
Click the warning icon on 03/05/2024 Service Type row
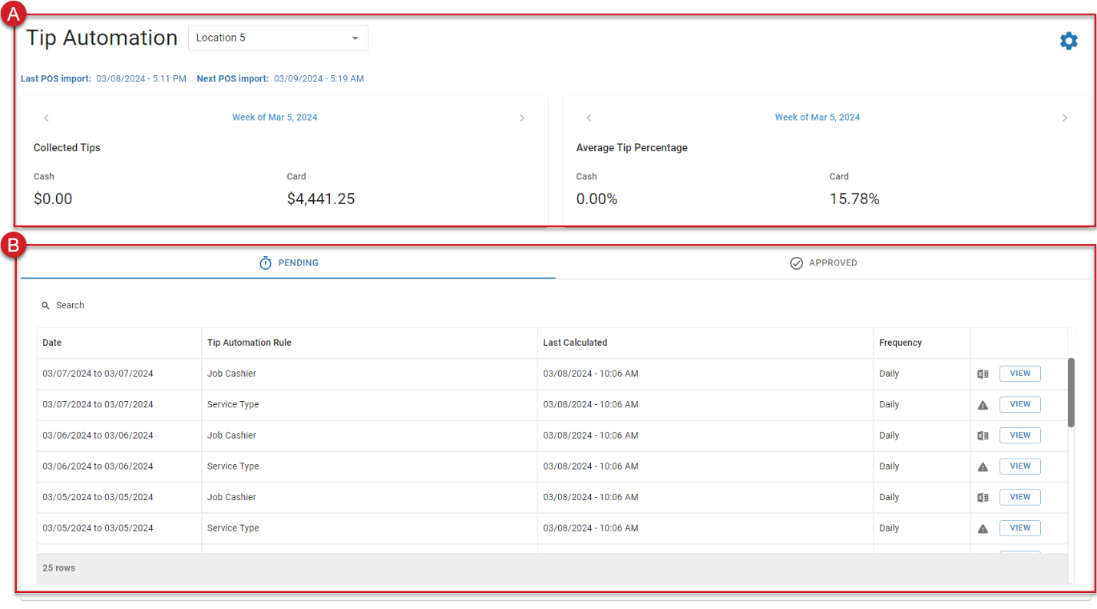983,528
